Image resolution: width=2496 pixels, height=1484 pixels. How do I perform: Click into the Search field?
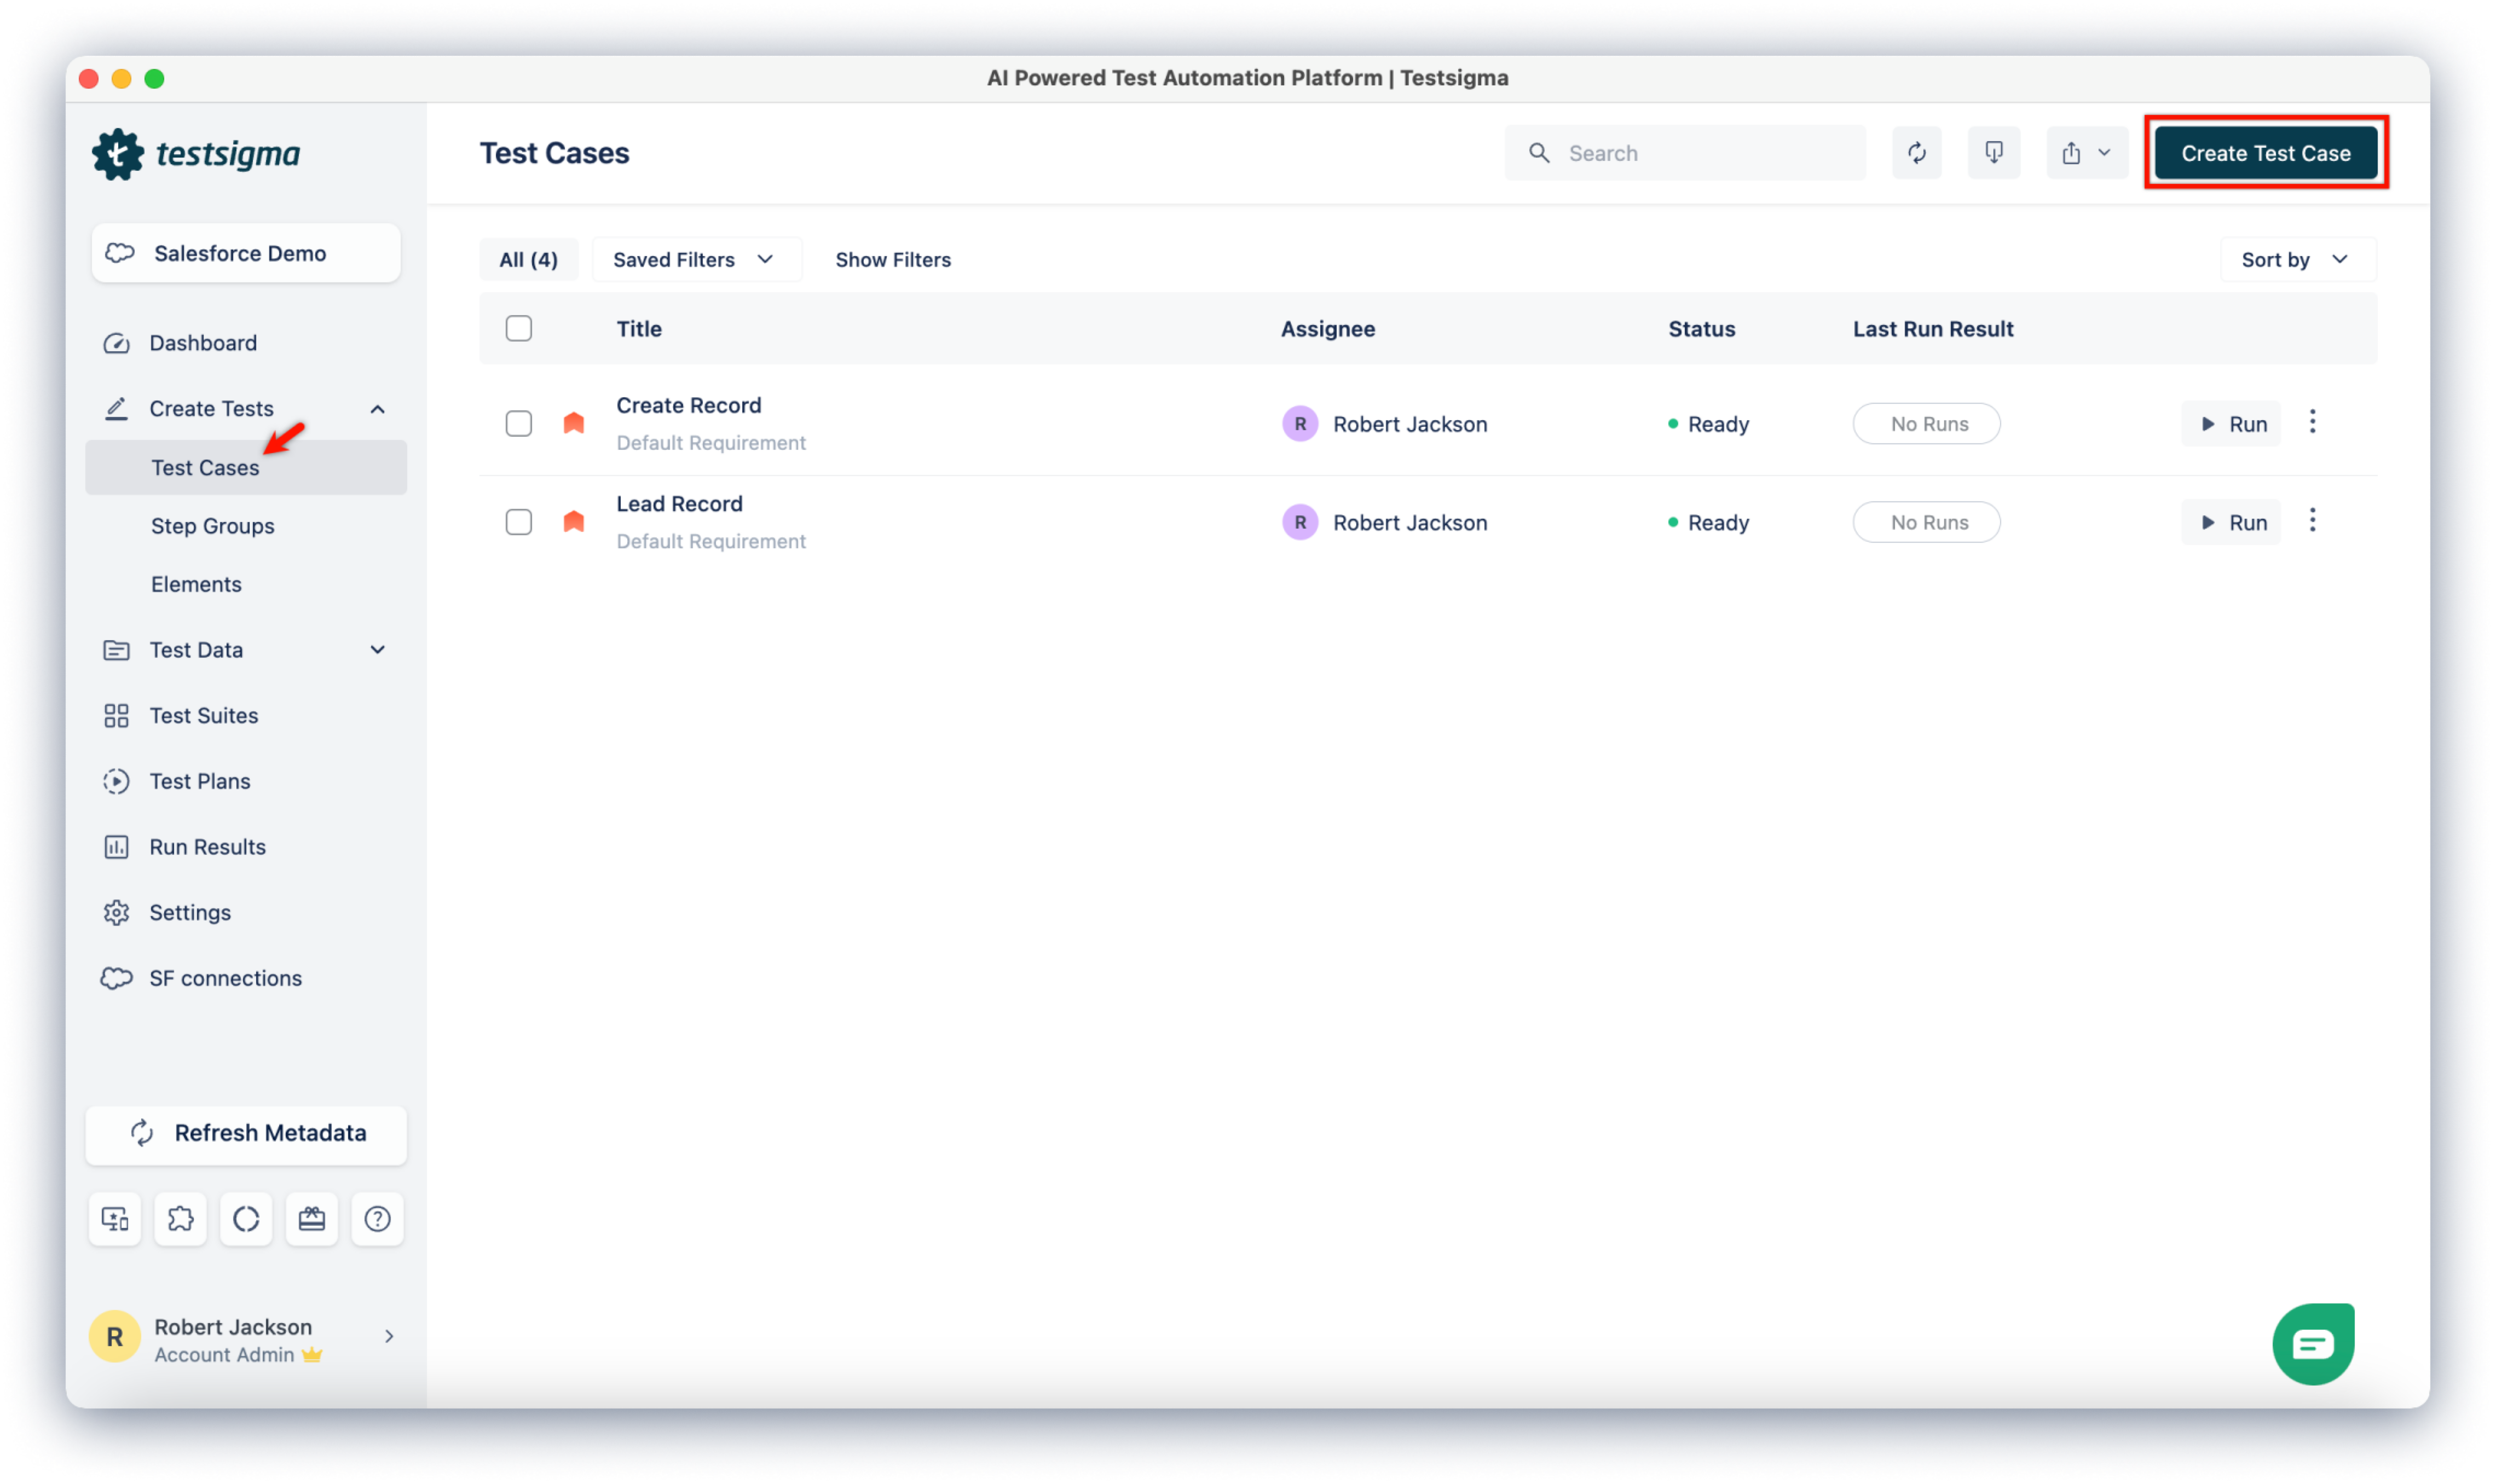coord(1685,153)
